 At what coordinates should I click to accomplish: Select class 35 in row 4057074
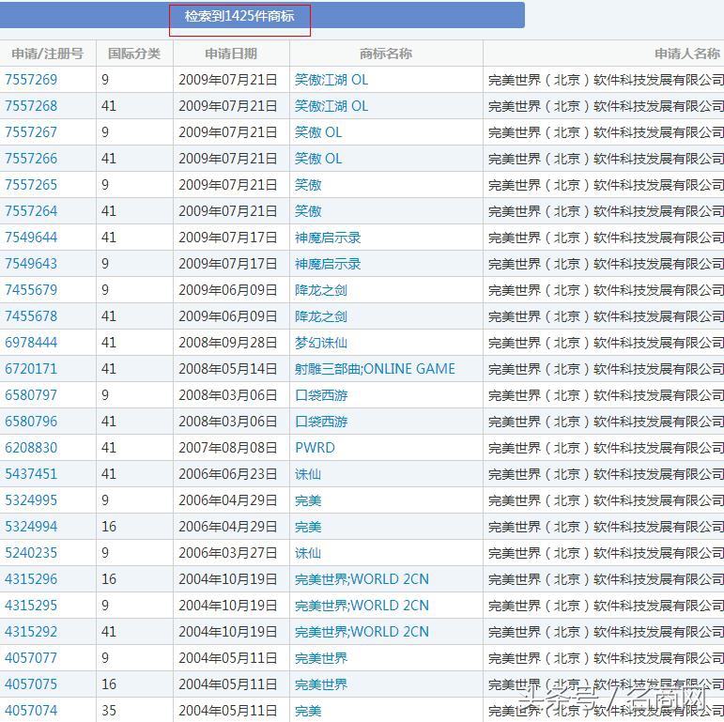click(x=109, y=712)
